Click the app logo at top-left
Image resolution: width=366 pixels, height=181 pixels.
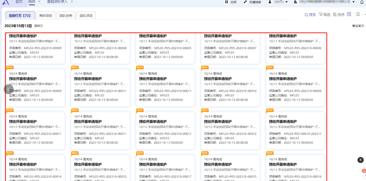pos(6,2)
